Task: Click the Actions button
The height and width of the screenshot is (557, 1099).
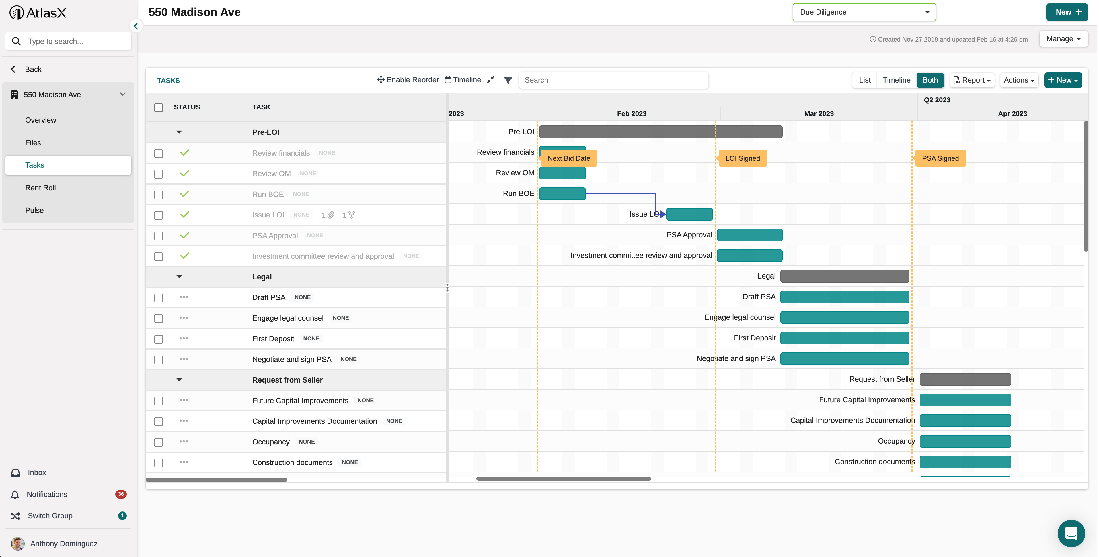Action: pyautogui.click(x=1019, y=80)
